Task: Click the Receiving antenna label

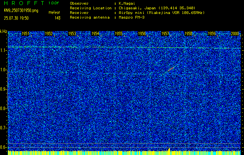Action: tap(90, 17)
